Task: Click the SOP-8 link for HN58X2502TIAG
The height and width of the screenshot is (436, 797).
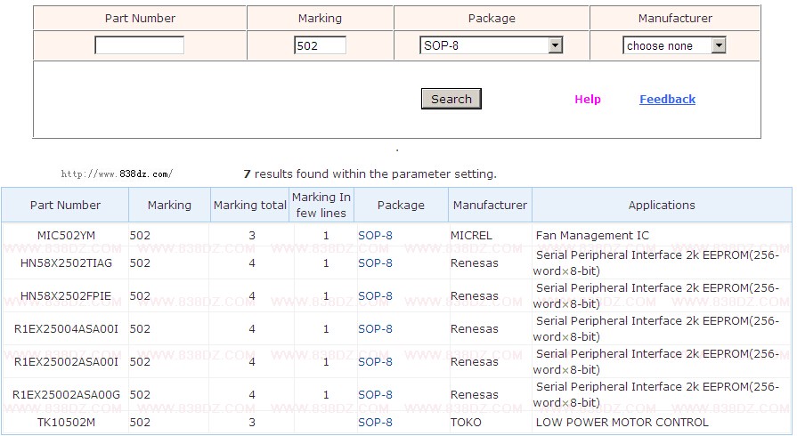Action: [x=375, y=263]
